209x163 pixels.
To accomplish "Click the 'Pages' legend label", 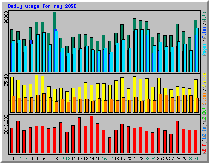I will (x=205, y=50).
